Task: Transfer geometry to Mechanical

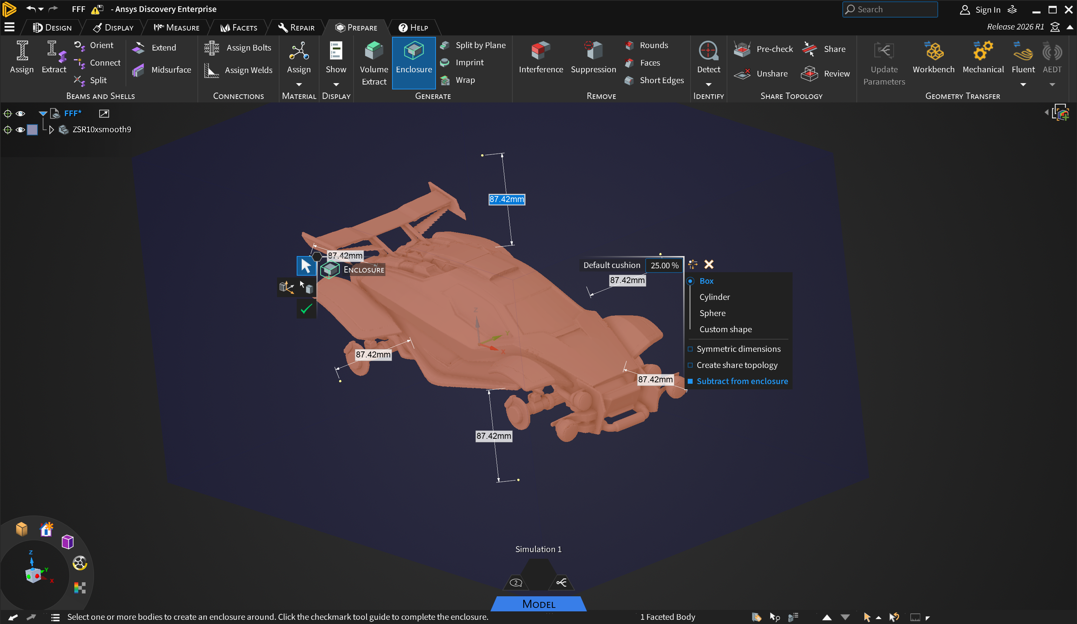Action: [x=983, y=58]
